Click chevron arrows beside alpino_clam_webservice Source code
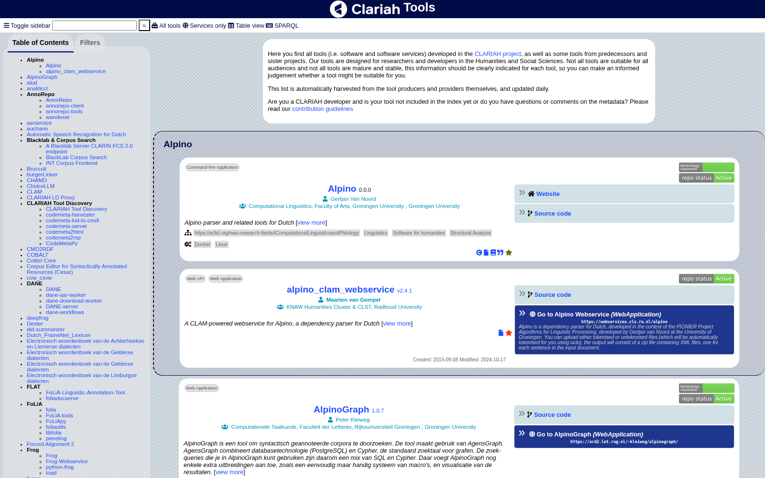The height and width of the screenshot is (478, 765). point(522,293)
